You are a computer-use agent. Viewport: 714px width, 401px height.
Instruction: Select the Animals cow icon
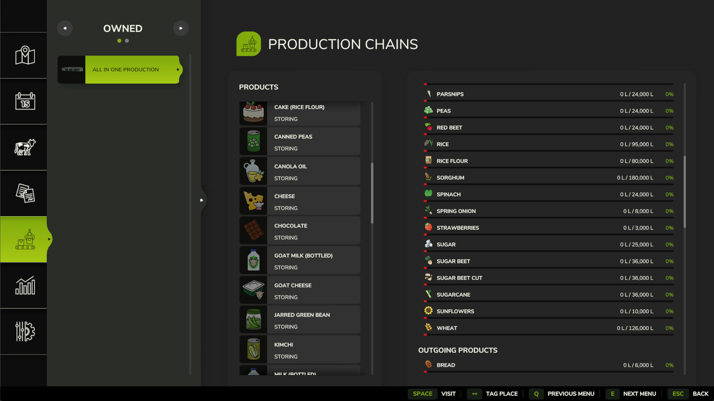pos(24,147)
